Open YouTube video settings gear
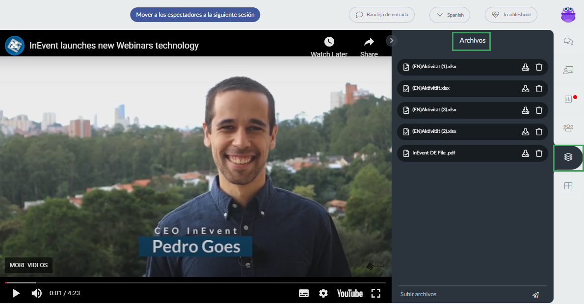 (323, 293)
